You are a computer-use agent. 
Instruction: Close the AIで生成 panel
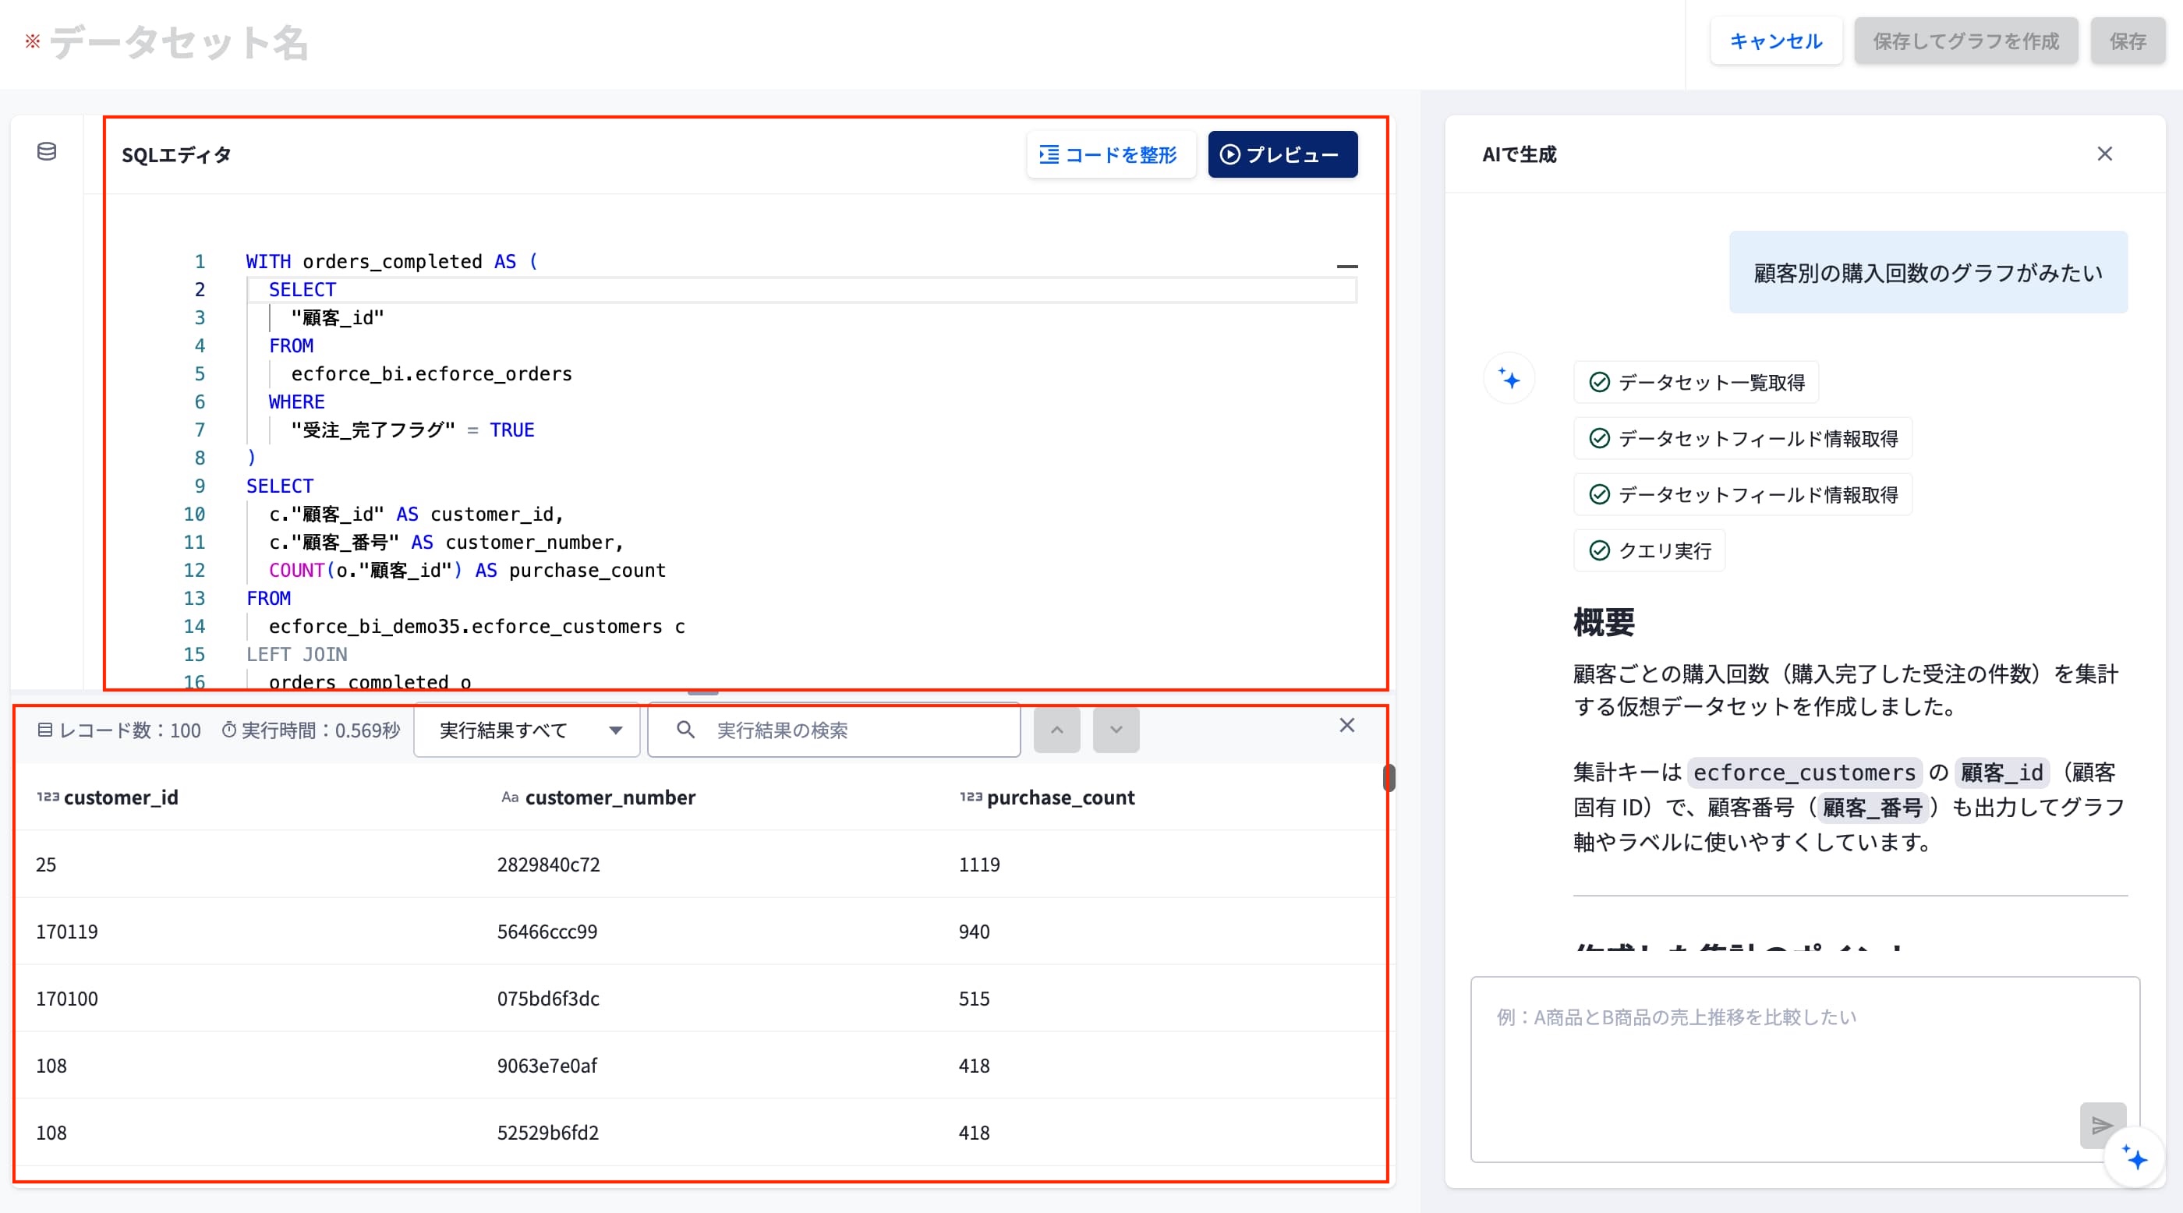tap(2104, 154)
